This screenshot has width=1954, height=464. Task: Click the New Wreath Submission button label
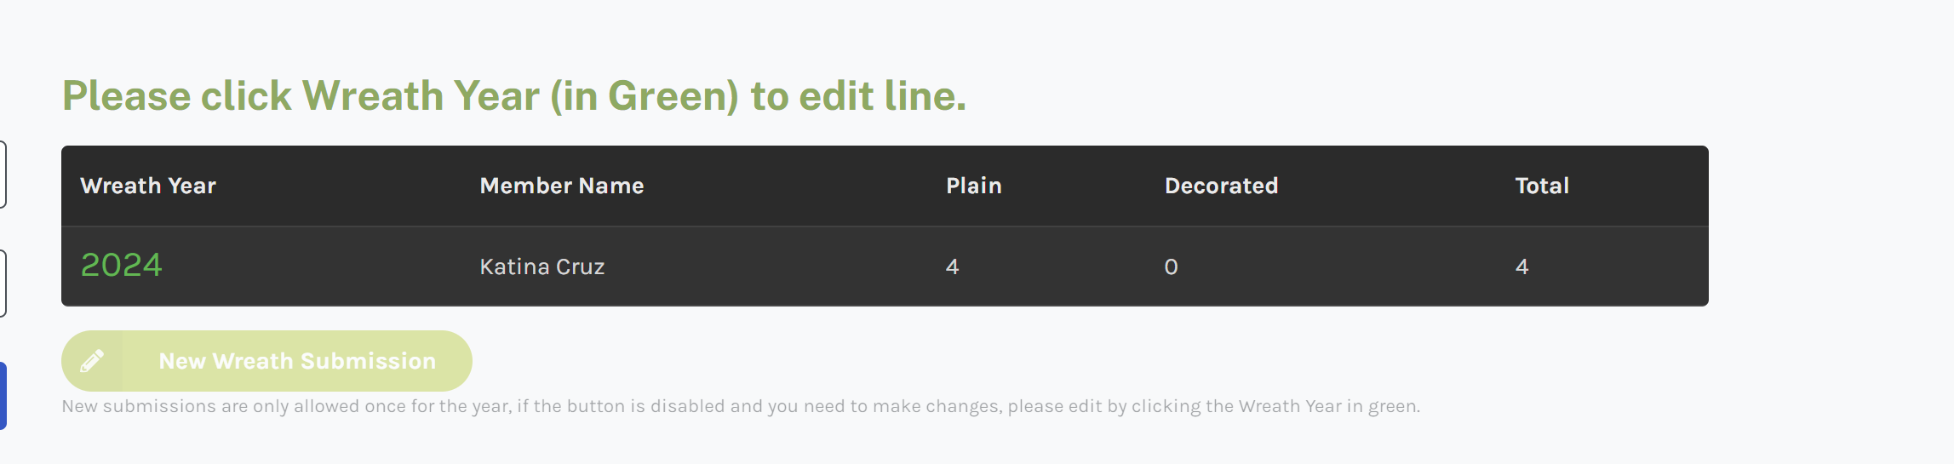pyautogui.click(x=297, y=361)
